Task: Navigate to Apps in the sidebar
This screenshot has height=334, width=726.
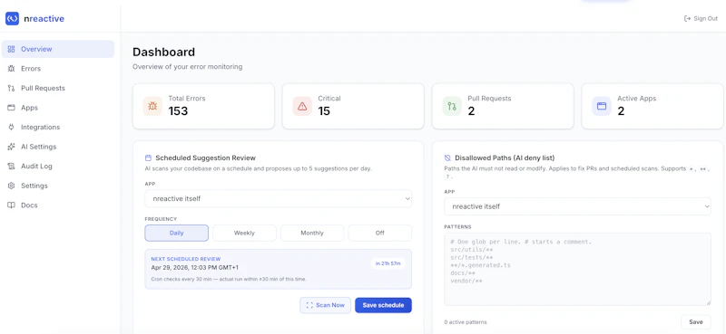Action: (58, 108)
